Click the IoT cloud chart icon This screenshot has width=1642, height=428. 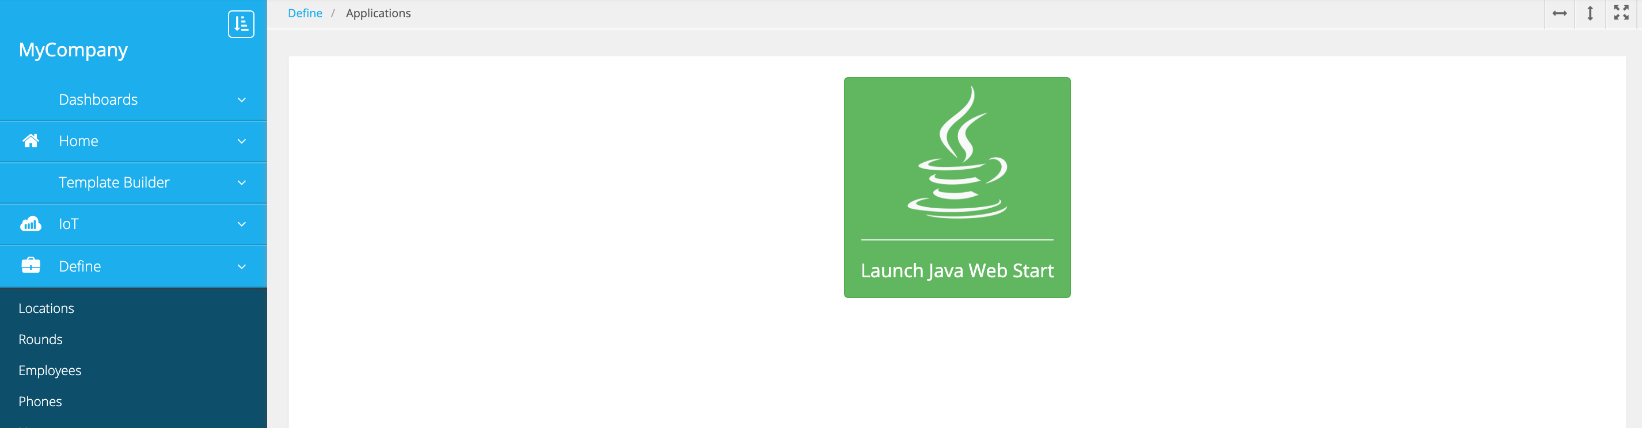tap(31, 224)
